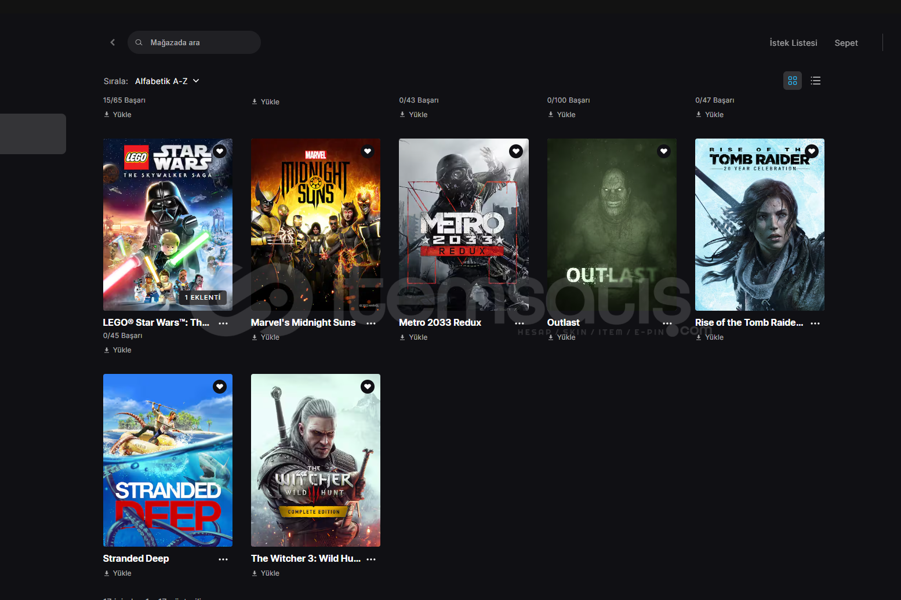Toggle favorite heart on Outlast

pos(664,151)
